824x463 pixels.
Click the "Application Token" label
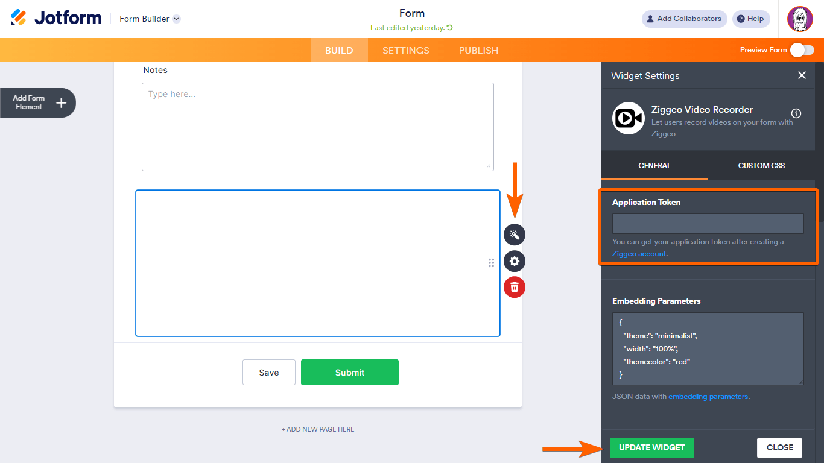coord(646,202)
